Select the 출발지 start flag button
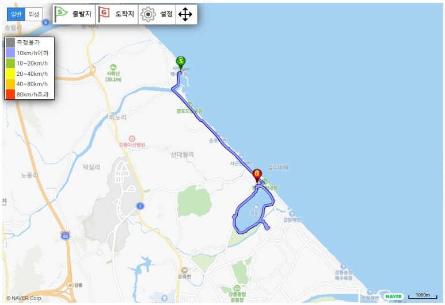Image resolution: width=445 pixels, height=305 pixels. pos(74,14)
